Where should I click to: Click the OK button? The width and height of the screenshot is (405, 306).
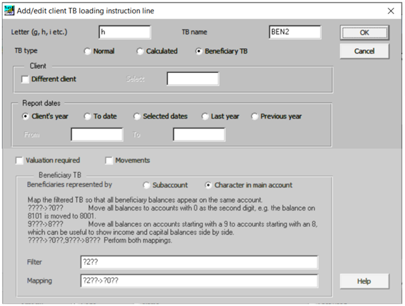pos(364,33)
